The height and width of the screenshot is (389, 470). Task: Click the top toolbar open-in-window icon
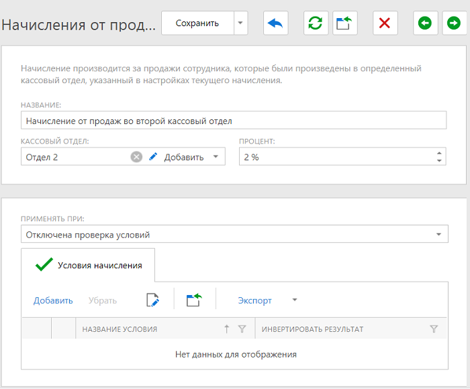pos(344,23)
